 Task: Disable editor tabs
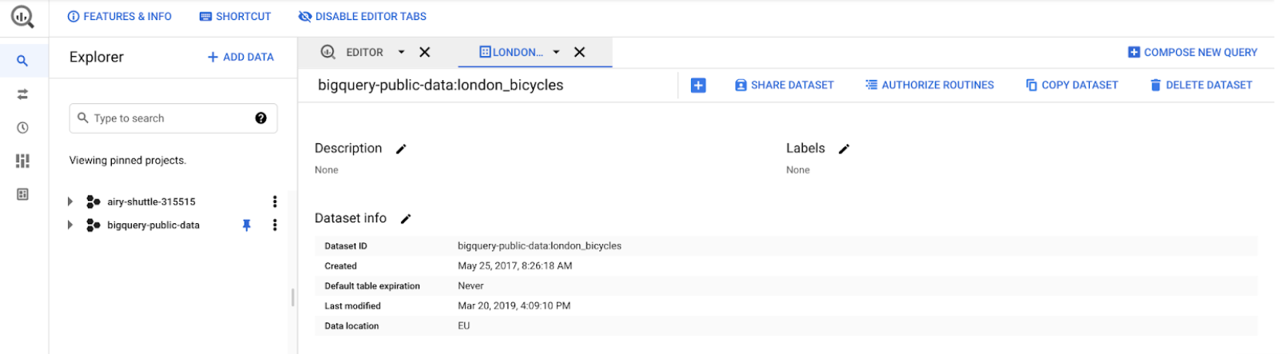pos(362,16)
